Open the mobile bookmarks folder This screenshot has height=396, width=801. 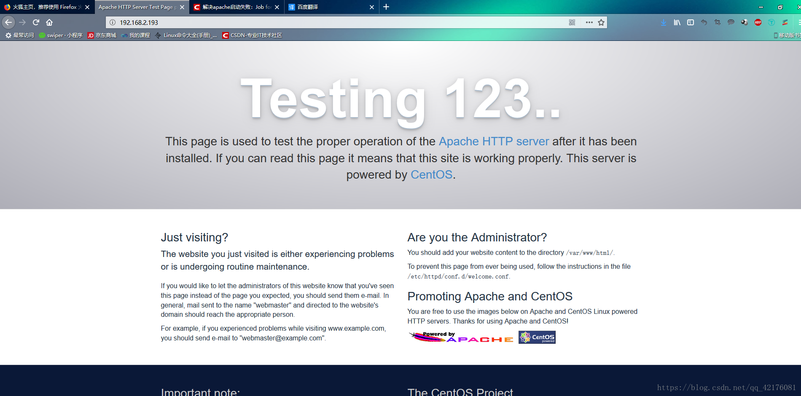click(787, 35)
